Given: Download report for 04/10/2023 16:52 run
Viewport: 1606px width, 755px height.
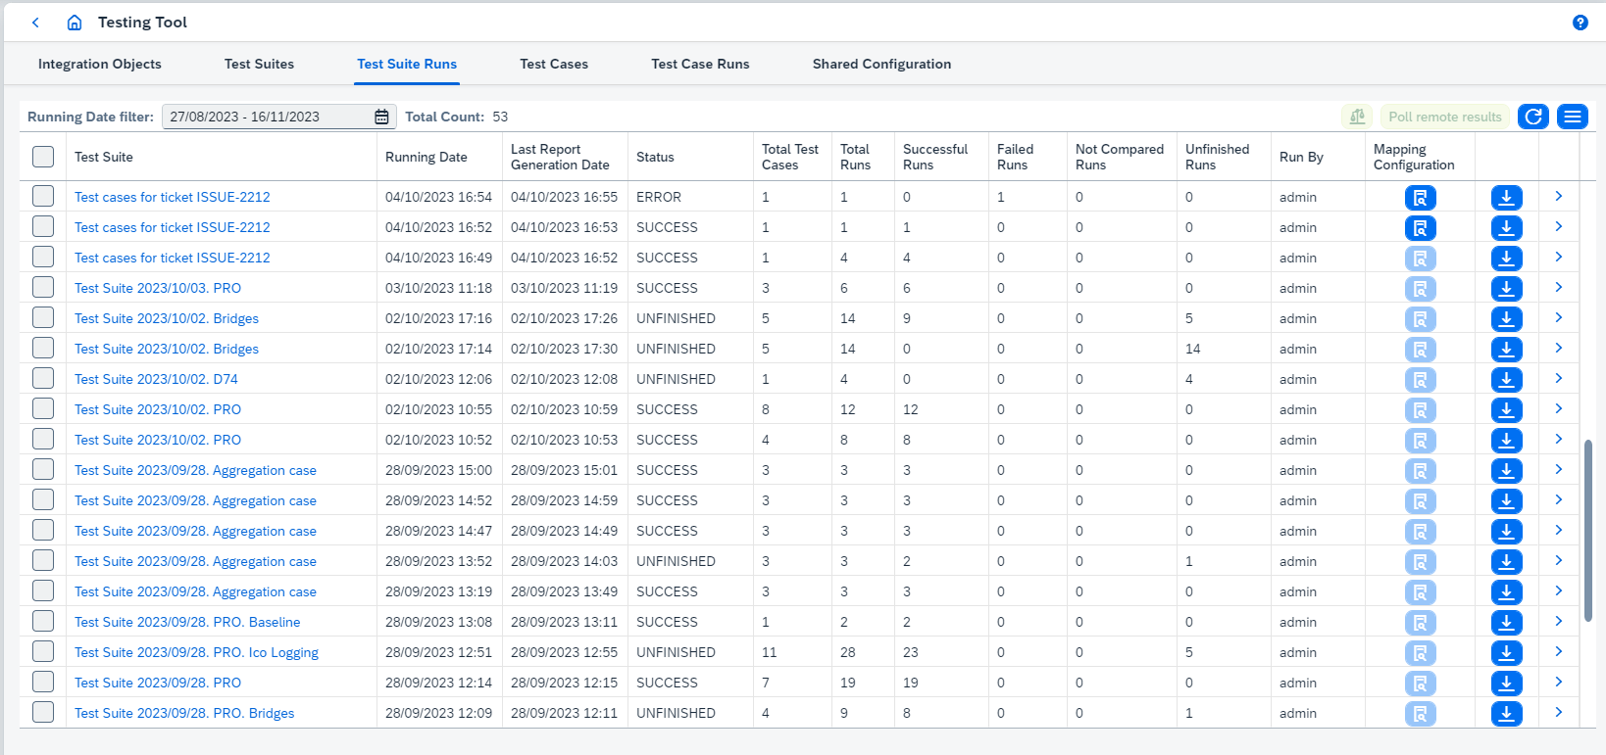Looking at the screenshot, I should coord(1507,228).
